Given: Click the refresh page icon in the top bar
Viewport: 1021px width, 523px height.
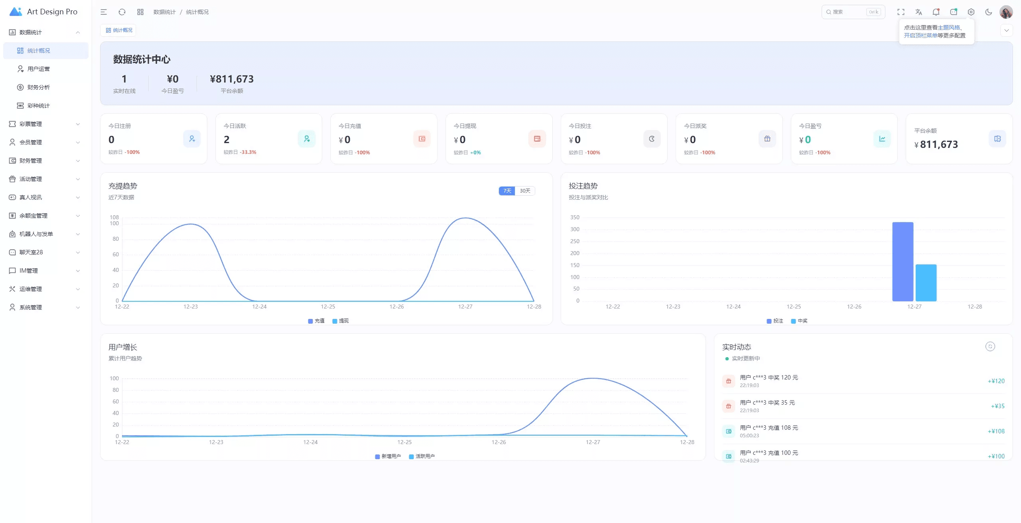Looking at the screenshot, I should pos(122,12).
